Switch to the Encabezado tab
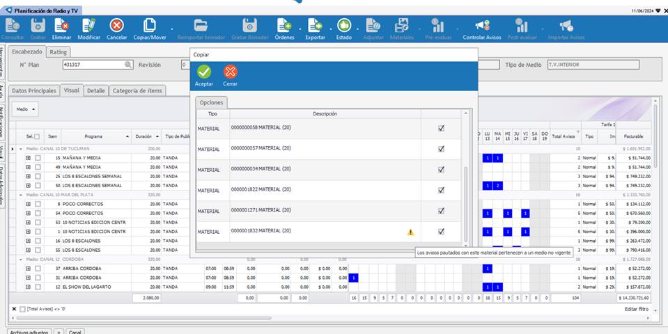 click(x=27, y=51)
